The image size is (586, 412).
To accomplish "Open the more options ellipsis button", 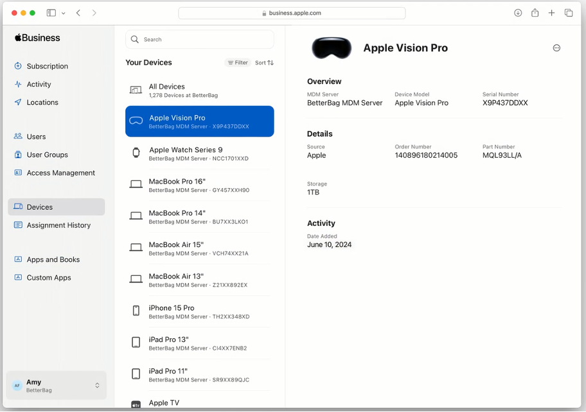I will pos(556,47).
